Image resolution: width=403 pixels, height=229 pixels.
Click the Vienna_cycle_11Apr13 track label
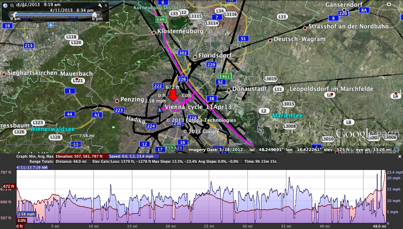click(198, 107)
